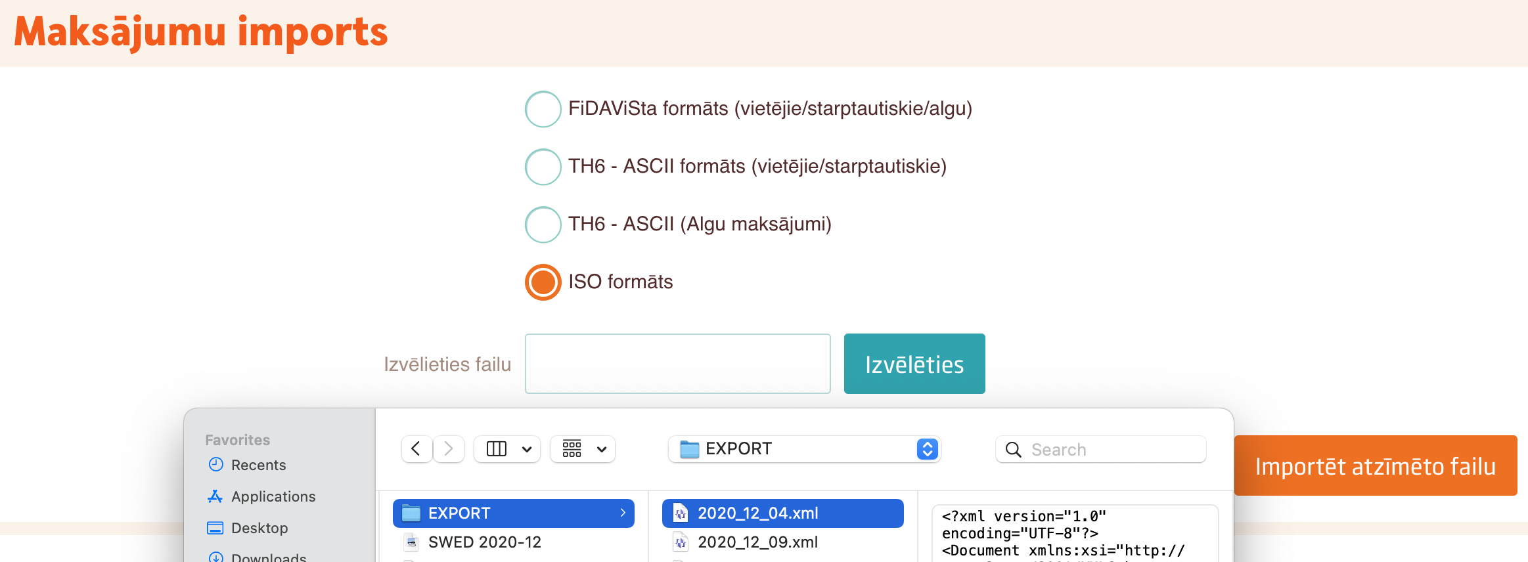Select FiDAViSta formāts radio button
The height and width of the screenshot is (562, 1528).
[x=543, y=109]
